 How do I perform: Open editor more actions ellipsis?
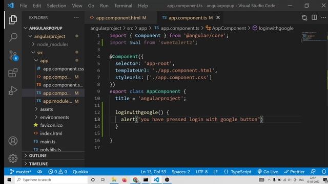[323, 17]
